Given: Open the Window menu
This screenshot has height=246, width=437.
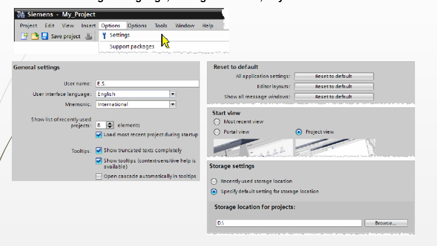Looking at the screenshot, I should pyautogui.click(x=185, y=26).
